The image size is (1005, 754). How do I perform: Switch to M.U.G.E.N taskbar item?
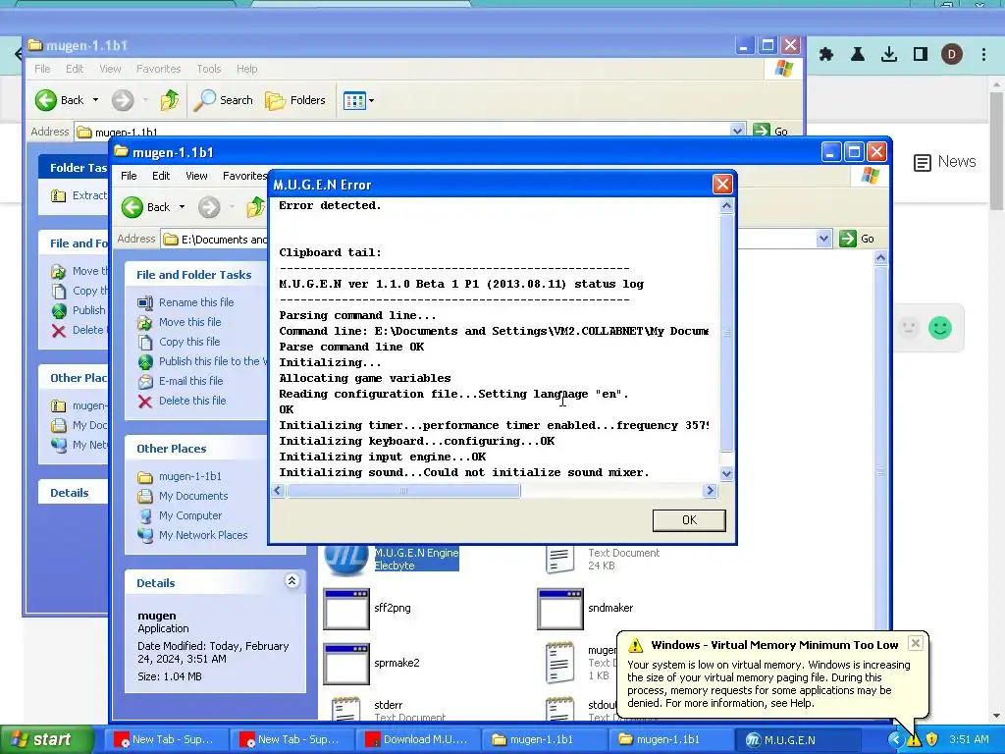[x=797, y=739]
